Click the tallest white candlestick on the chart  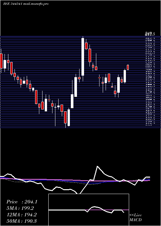(83, 57)
